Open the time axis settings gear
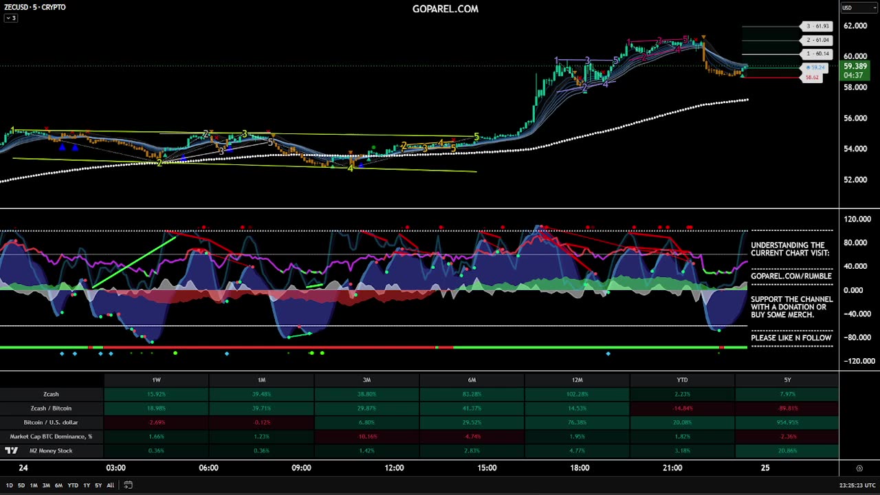880x495 pixels. (859, 468)
